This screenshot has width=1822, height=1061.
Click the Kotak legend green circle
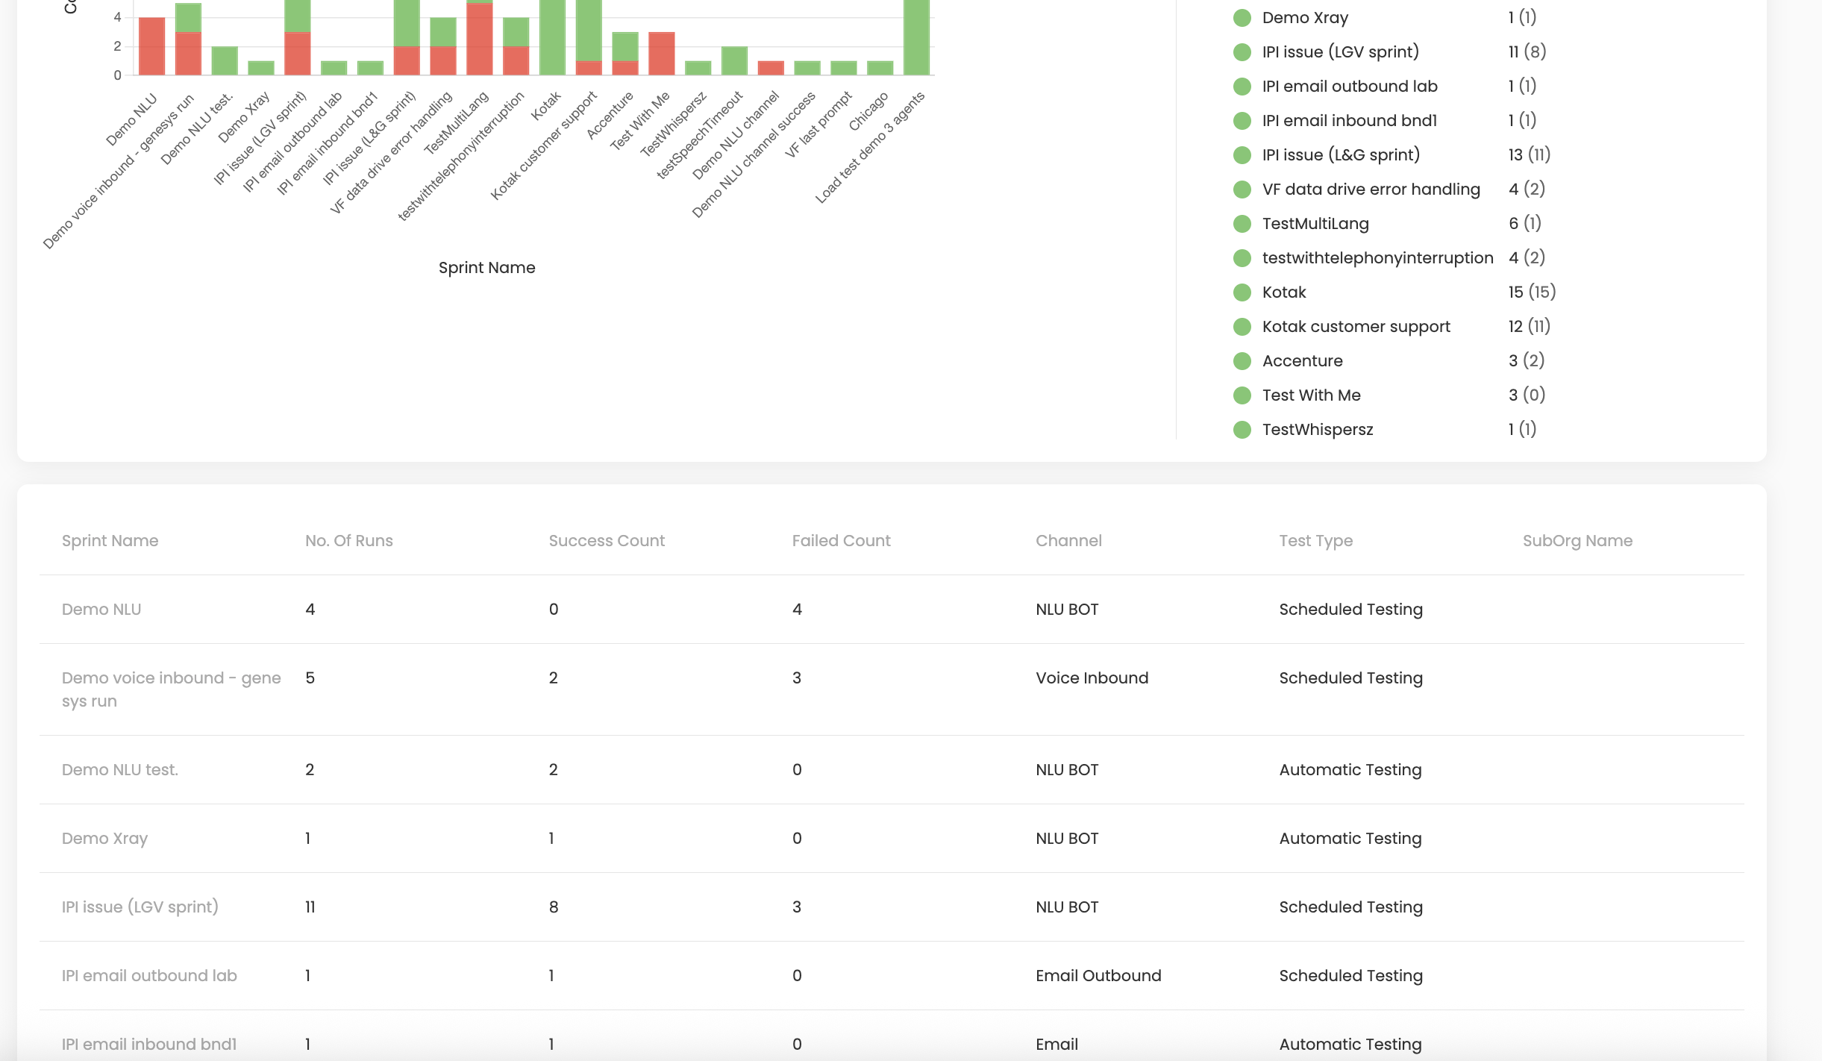(1242, 292)
